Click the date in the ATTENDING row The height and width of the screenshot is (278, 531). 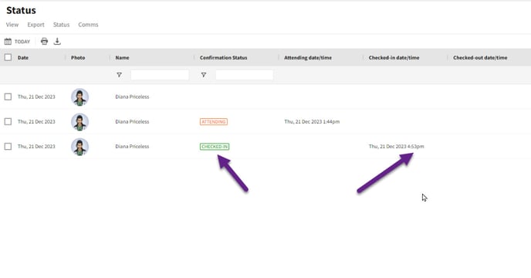coord(36,121)
